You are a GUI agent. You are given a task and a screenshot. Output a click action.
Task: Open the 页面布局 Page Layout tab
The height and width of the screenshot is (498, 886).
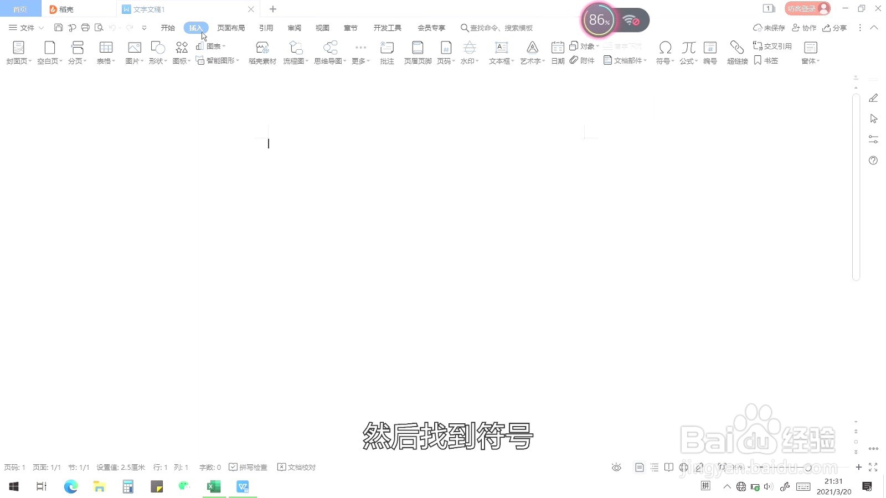coord(231,28)
